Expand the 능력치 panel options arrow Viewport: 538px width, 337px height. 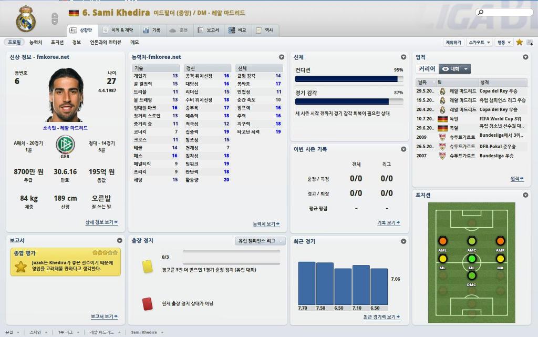pyautogui.click(x=282, y=57)
